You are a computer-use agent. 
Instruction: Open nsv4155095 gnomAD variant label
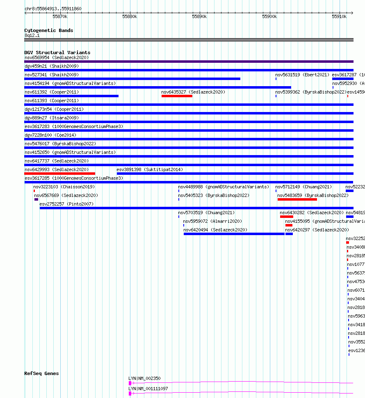coord(325,222)
